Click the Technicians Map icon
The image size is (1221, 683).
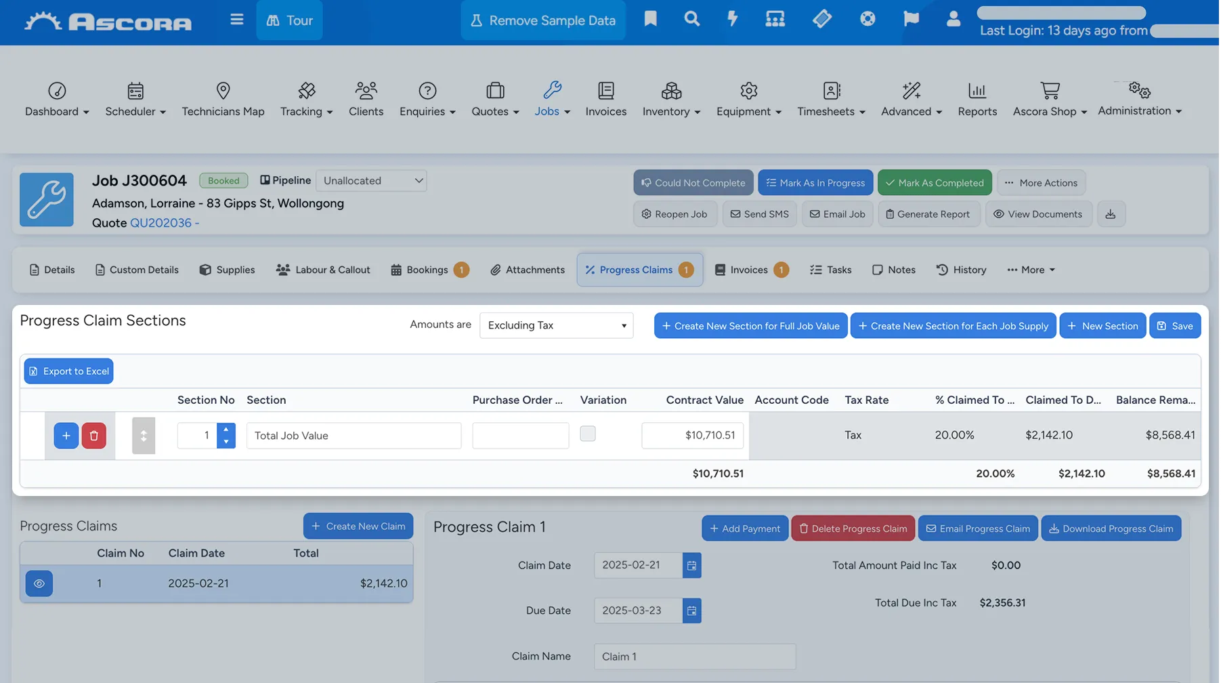point(223,91)
